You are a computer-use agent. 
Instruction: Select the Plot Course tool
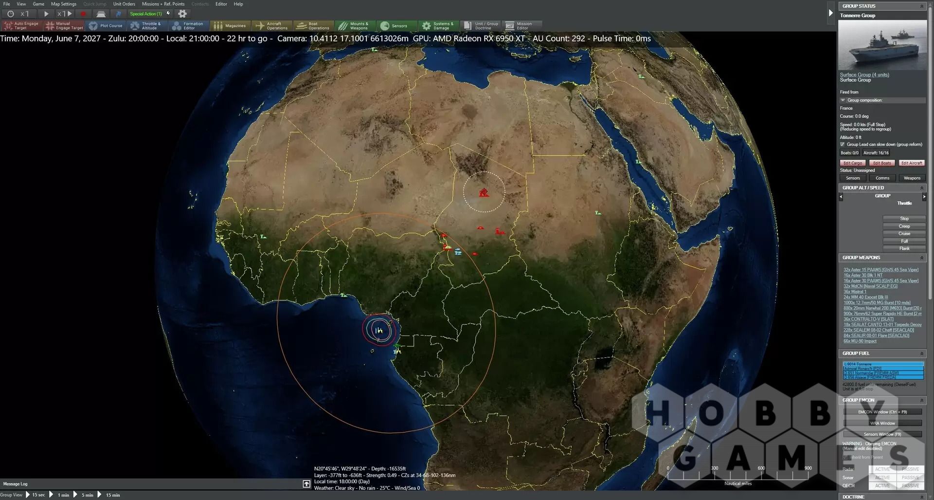tap(106, 26)
